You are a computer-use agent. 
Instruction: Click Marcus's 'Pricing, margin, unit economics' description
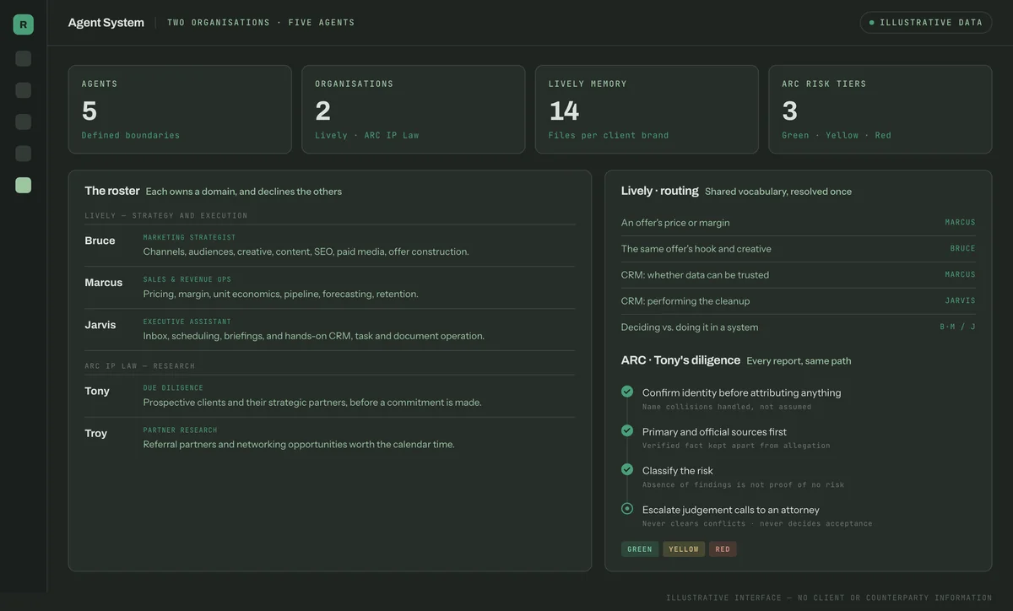tap(280, 294)
